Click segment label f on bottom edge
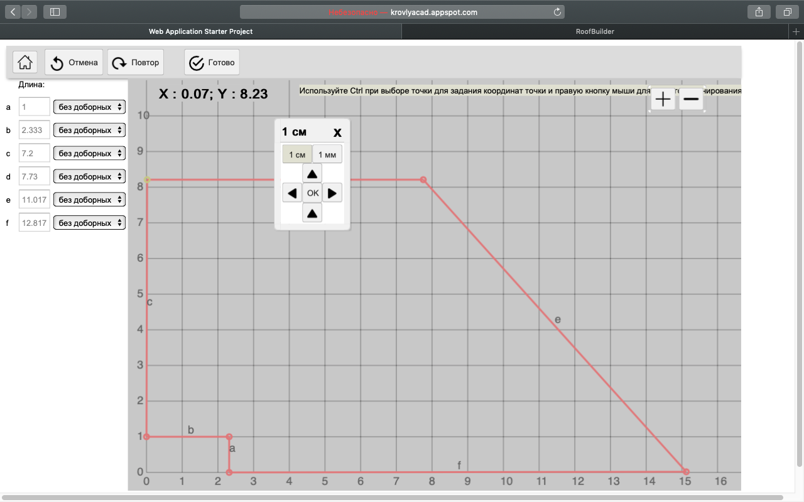Image resolution: width=804 pixels, height=502 pixels. (x=459, y=465)
